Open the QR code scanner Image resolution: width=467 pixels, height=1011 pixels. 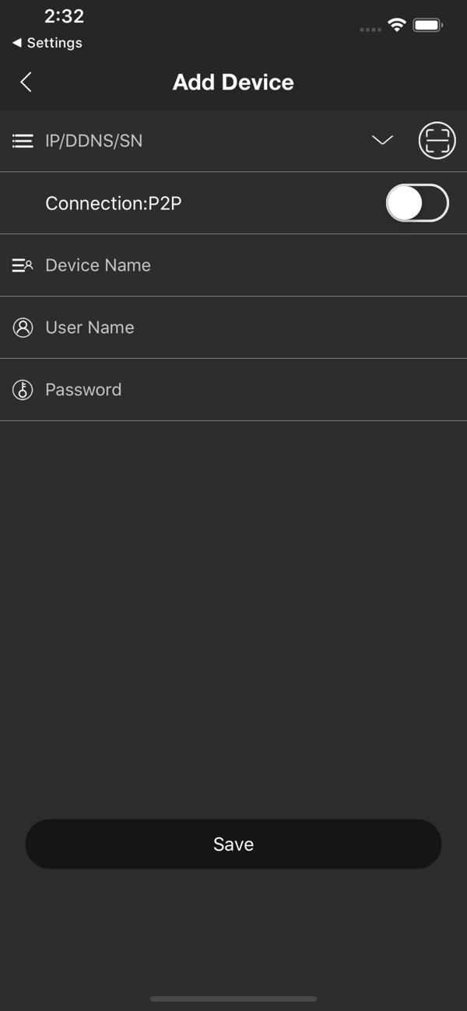437,141
